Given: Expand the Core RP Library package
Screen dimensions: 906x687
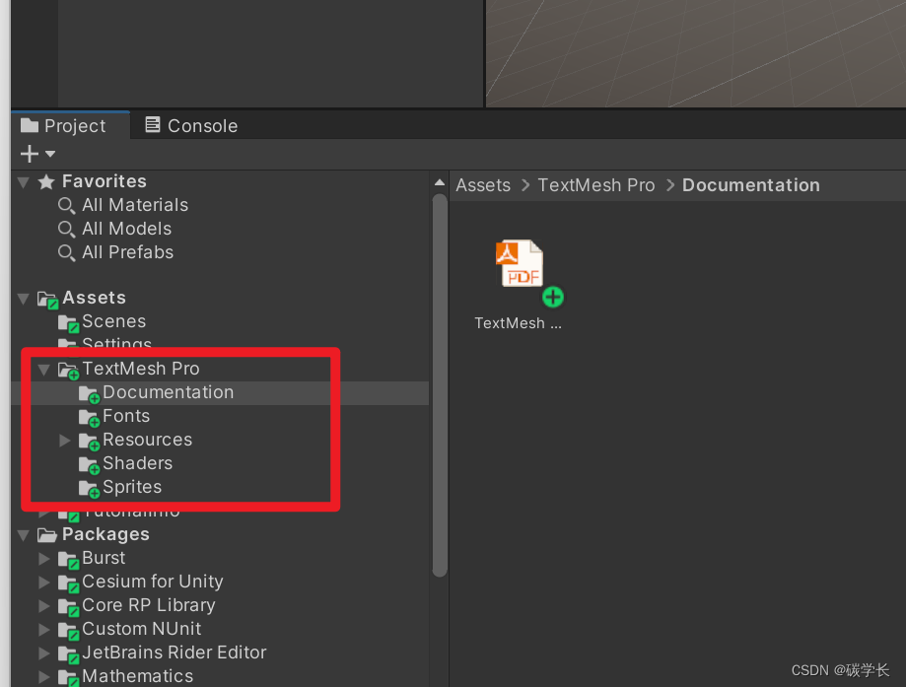Looking at the screenshot, I should (x=44, y=606).
